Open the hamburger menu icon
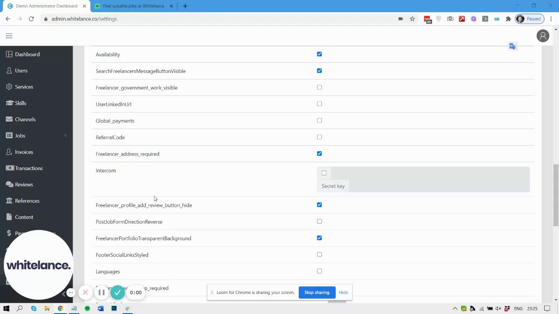Viewport: 559px width, 314px height. 9,36
